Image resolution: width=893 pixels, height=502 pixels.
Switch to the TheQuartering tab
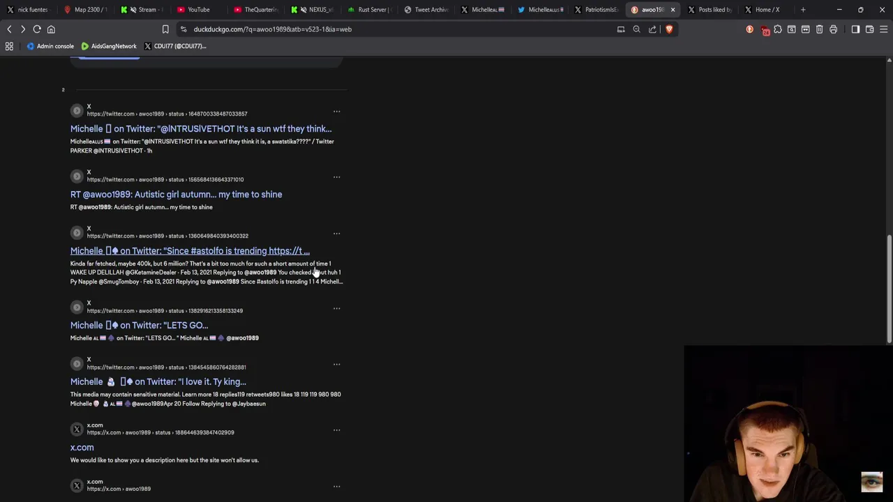[257, 10]
